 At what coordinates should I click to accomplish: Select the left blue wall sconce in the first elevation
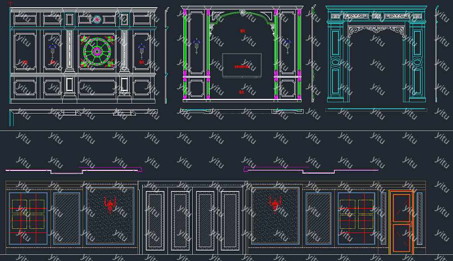pyautogui.click(x=52, y=52)
